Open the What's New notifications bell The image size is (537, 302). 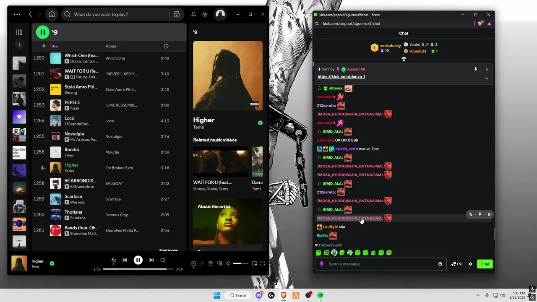[x=193, y=14]
